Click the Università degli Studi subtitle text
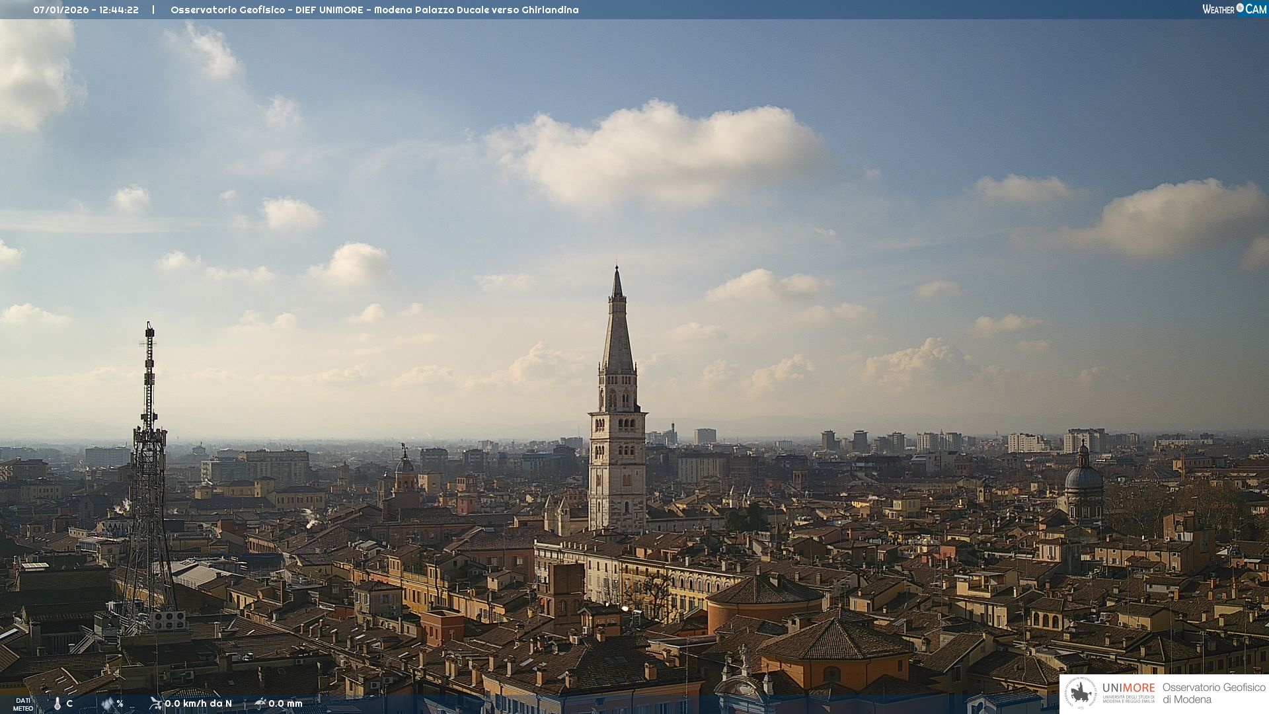The height and width of the screenshot is (714, 1269). pyautogui.click(x=1128, y=699)
